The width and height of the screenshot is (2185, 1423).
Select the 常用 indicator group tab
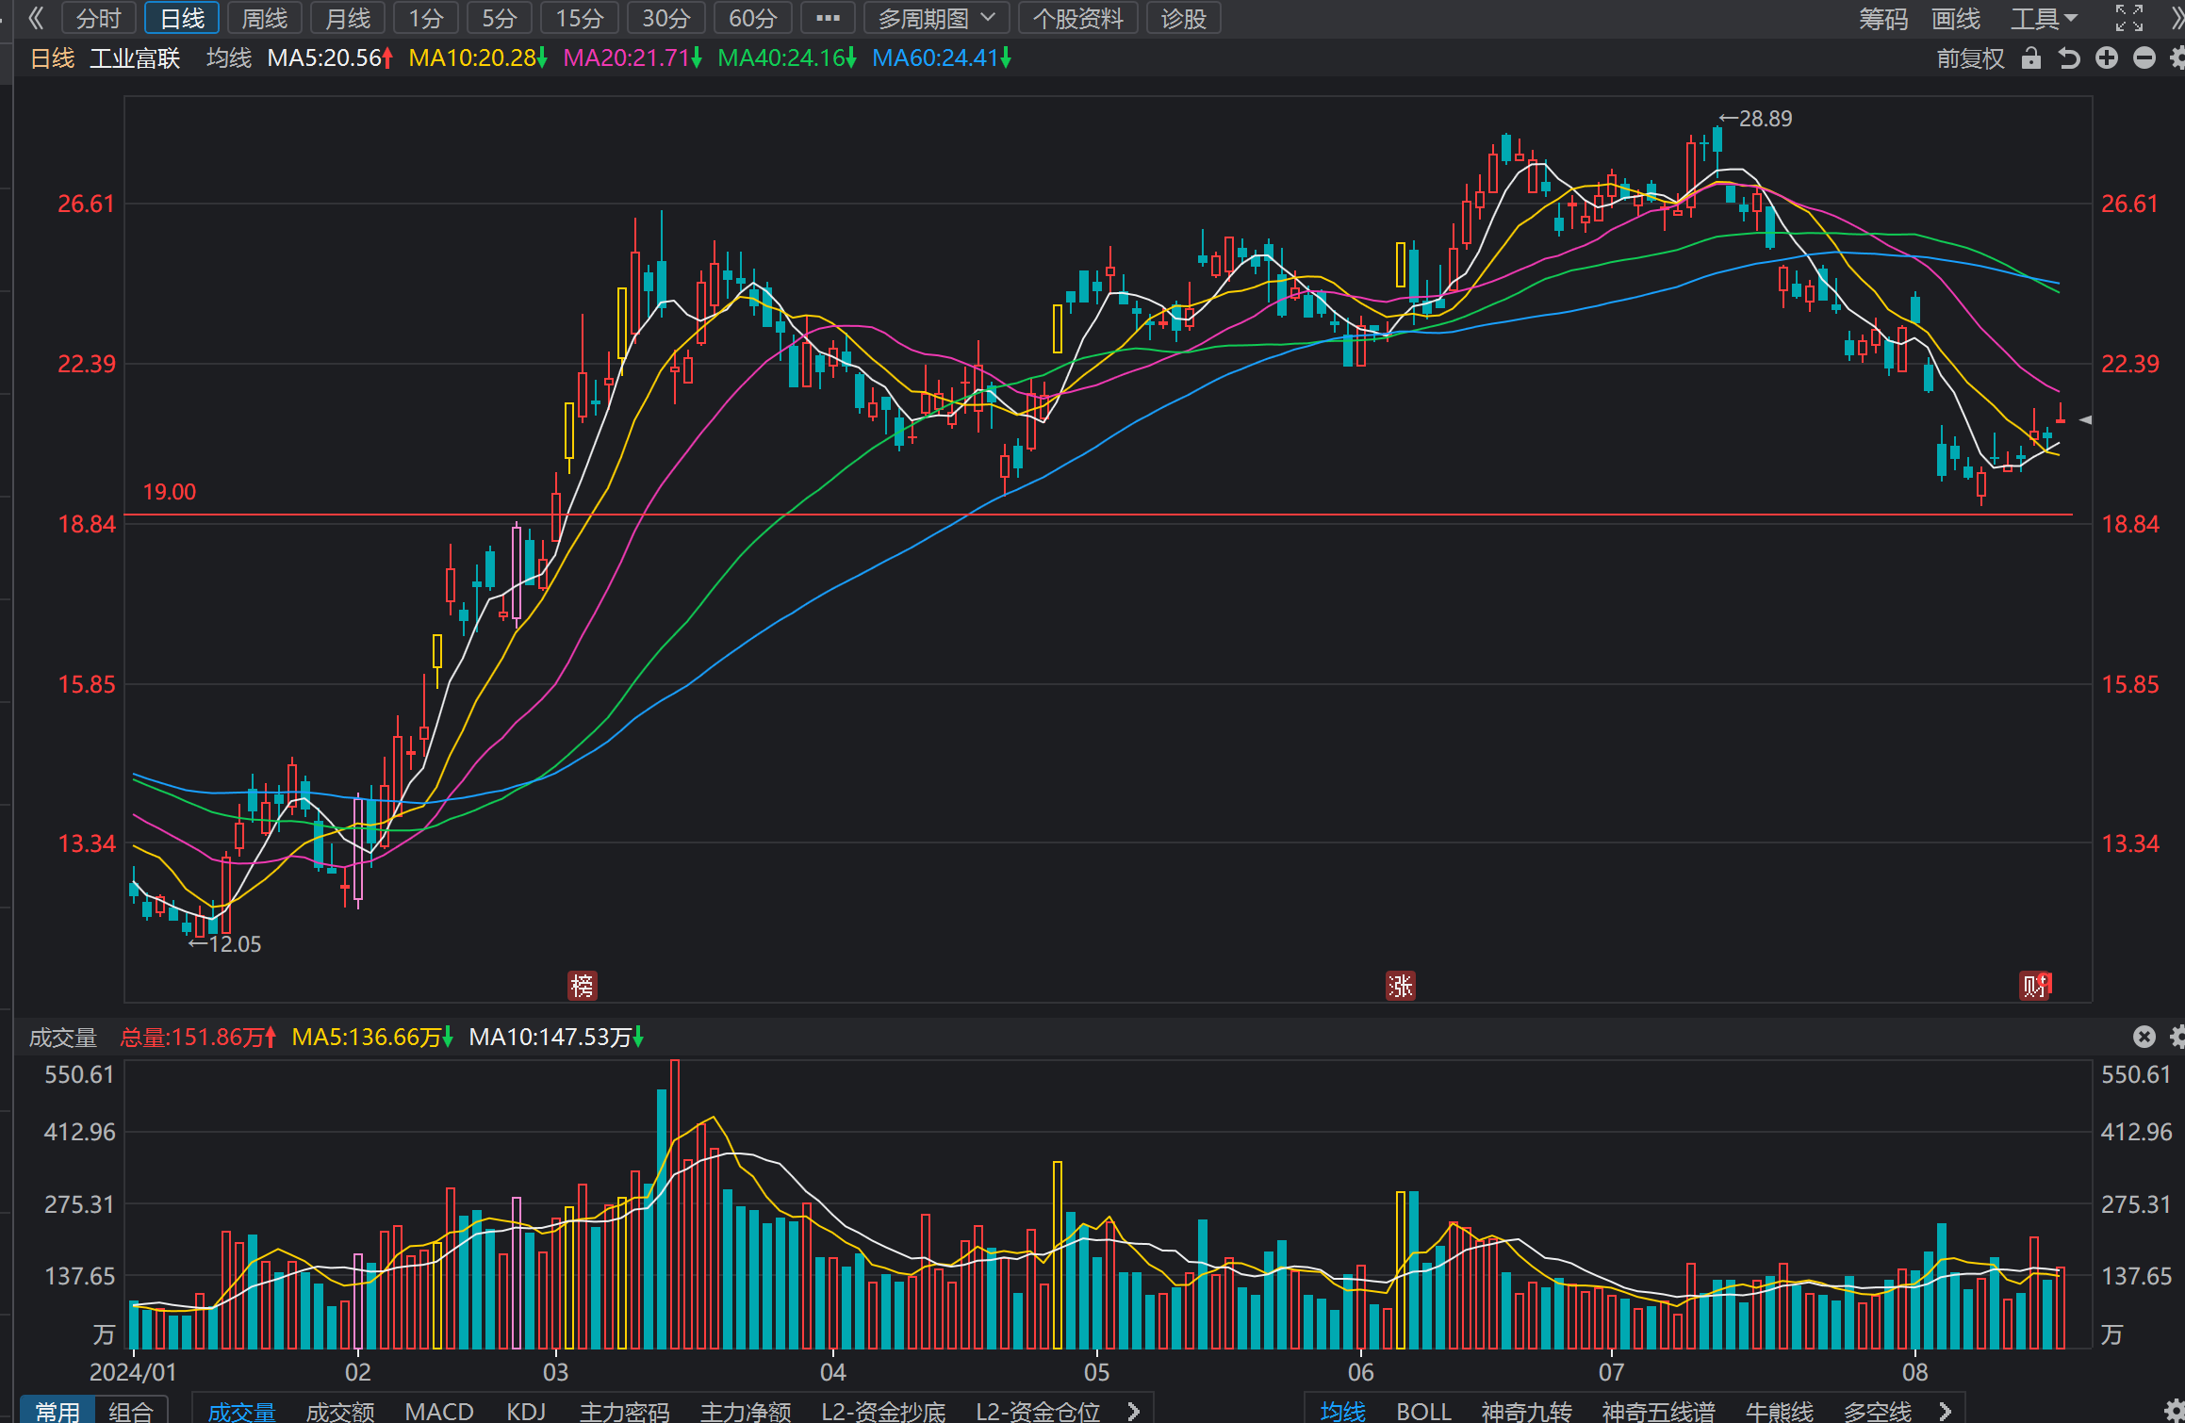57,1411
